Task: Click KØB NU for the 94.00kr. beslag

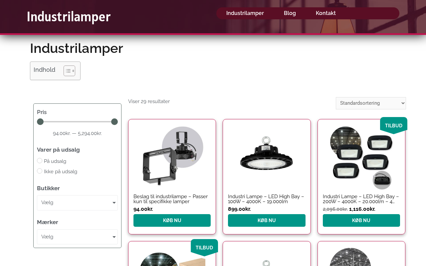Action: point(172,220)
